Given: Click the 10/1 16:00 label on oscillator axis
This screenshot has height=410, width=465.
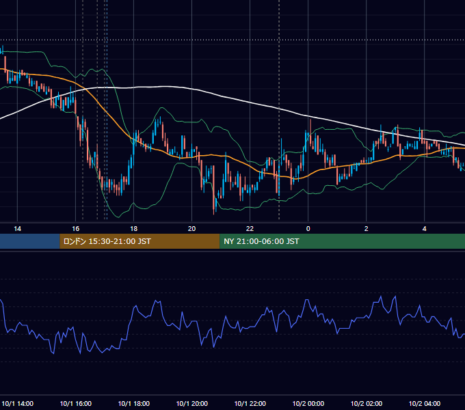Looking at the screenshot, I should pyautogui.click(x=76, y=403).
